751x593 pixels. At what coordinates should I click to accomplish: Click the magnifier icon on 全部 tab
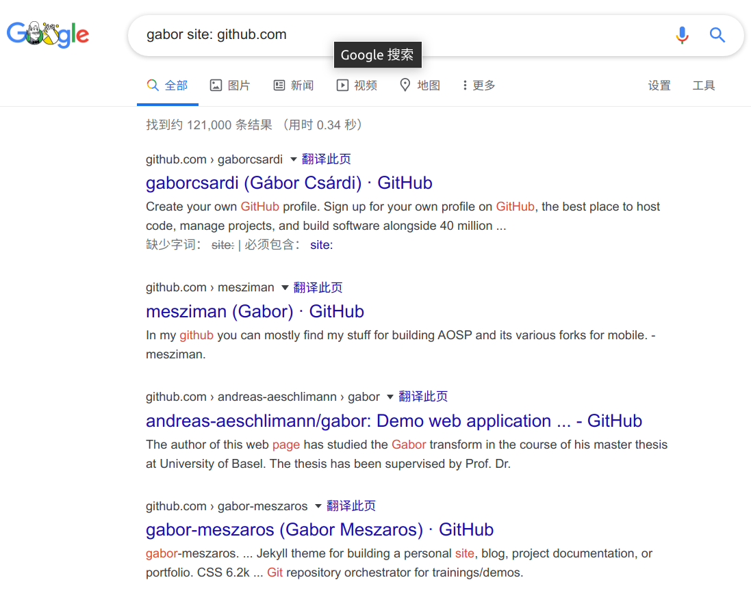pyautogui.click(x=153, y=85)
